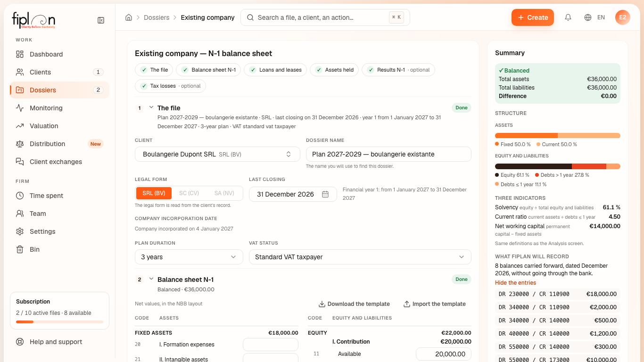The width and height of the screenshot is (644, 362).
Task: Open the Bin
Action: 59,249
